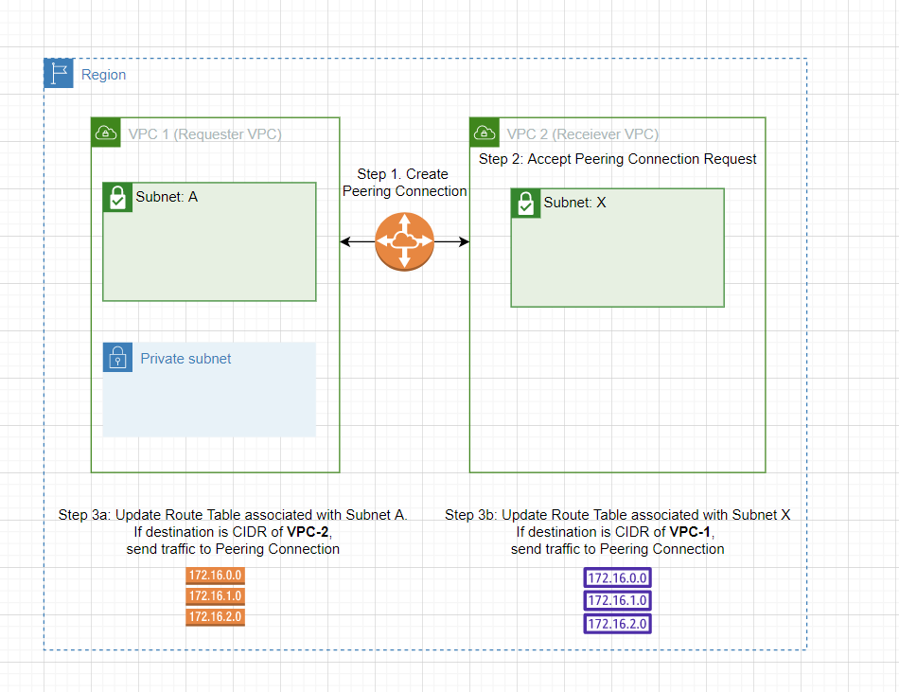The height and width of the screenshot is (692, 899).
Task: Select the purple 172.16.0.0 route entry
Action: pyautogui.click(x=617, y=577)
